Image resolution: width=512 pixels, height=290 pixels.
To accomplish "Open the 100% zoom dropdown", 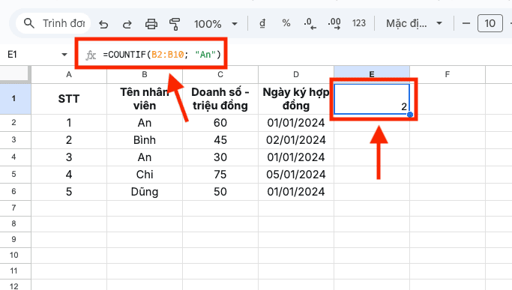I will (215, 24).
